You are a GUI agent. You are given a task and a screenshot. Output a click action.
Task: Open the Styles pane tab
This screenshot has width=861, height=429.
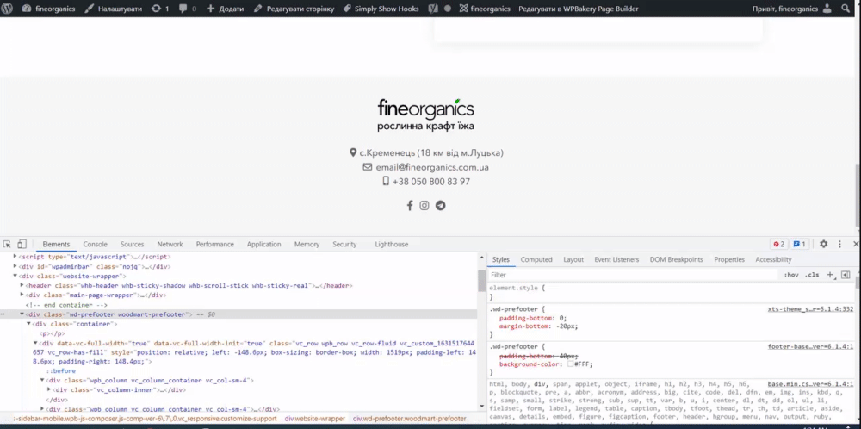[x=501, y=260]
